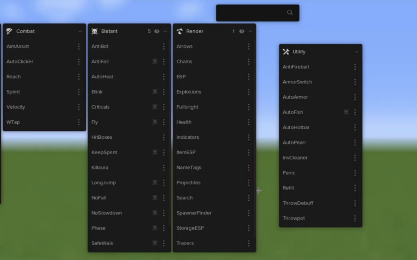Open NameTags three-dot options
This screenshot has height=260, width=417.
(249, 167)
